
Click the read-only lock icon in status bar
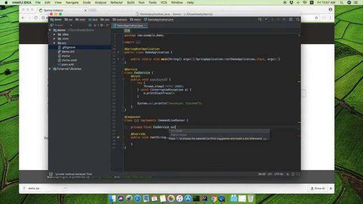point(288,174)
